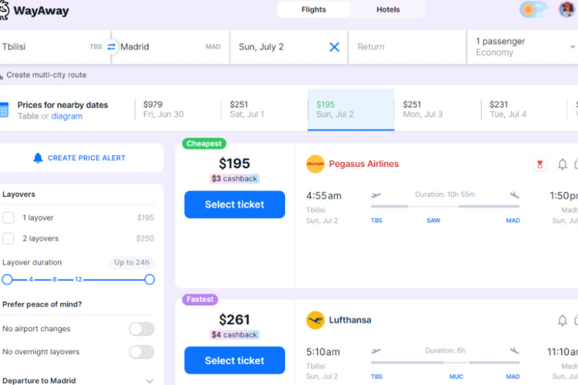Expand the Departure to Madrid section
Screen dimensions: 578x385
[149, 381]
